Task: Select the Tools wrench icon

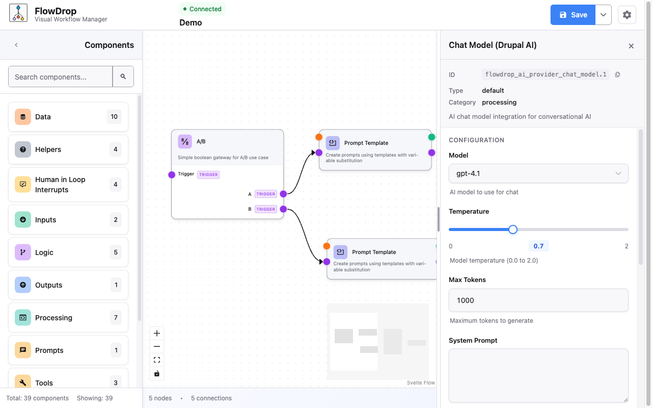Action: [23, 382]
